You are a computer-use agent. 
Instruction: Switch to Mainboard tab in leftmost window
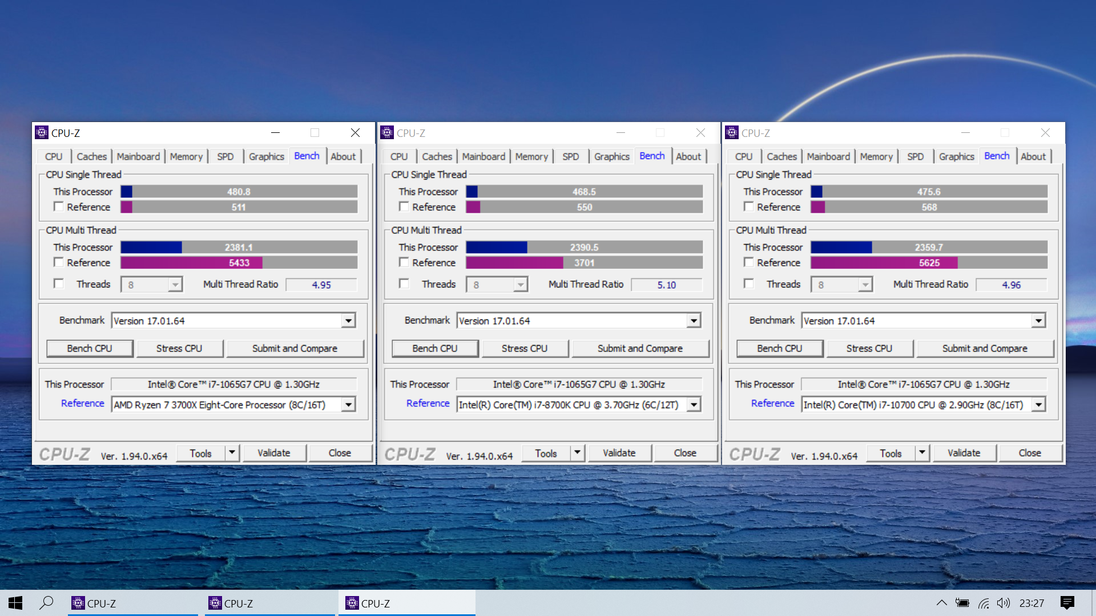click(x=138, y=156)
